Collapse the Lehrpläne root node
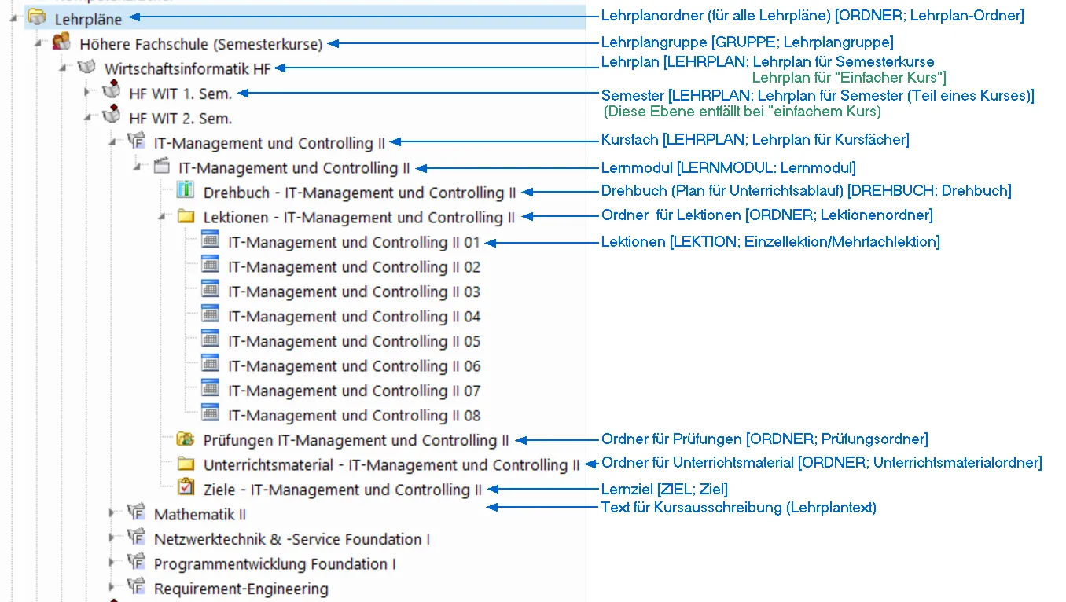Viewport: 1066px width, 602px height. pos(13,17)
